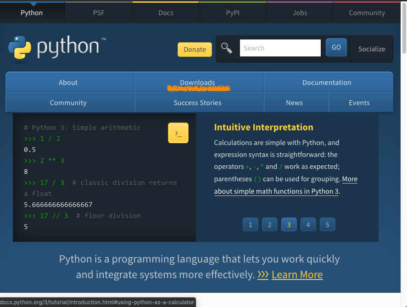The image size is (407, 307).
Task: Click into the Search input field
Action: tap(280, 48)
